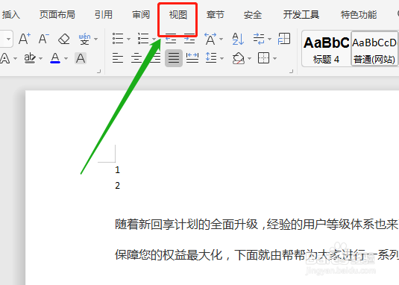399x285 pixels.
Task: Open phonetic guide dropdown arrow
Action: 96,40
